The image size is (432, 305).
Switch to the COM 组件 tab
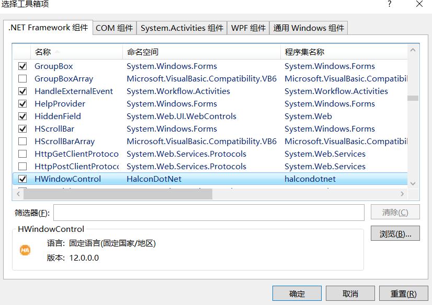pos(114,28)
